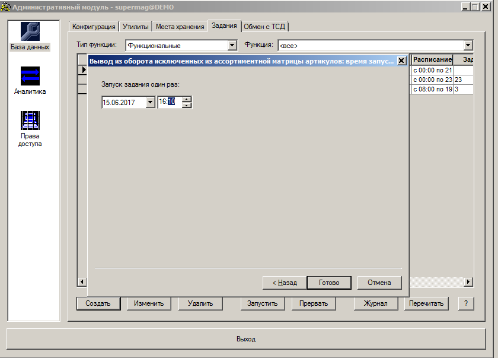Viewport: 498px width, 358px height.
Task: Click the current row marker arrow
Action: [x=83, y=69]
